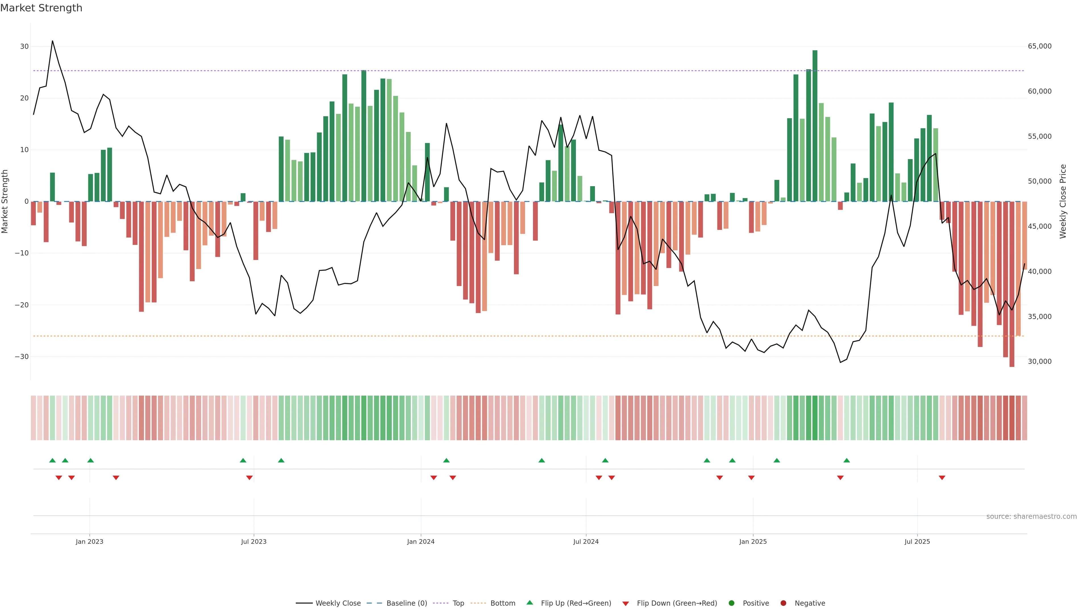
Task: Click Flip Down red triangle legend icon
Action: pyautogui.click(x=626, y=604)
